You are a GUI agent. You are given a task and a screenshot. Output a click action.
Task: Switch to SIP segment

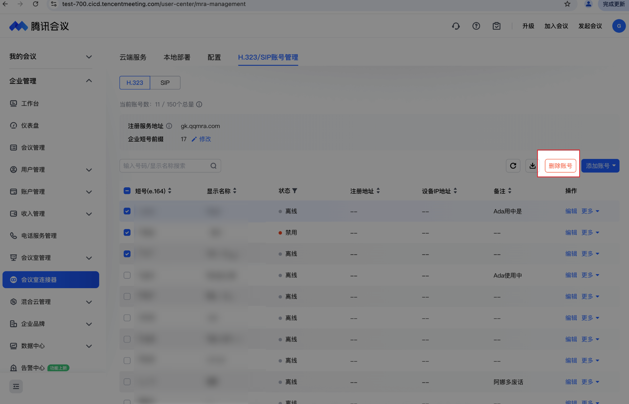[165, 82]
